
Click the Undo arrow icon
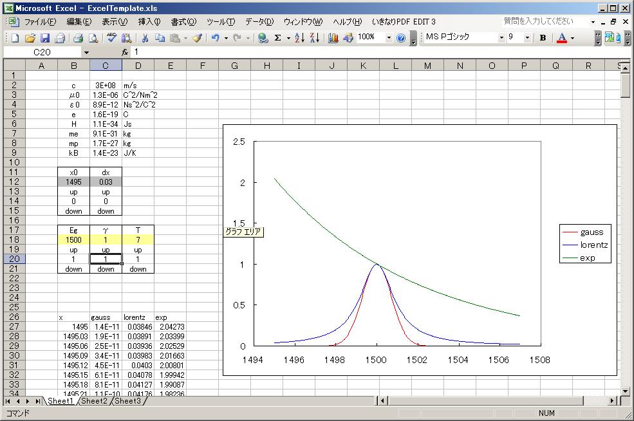click(216, 38)
